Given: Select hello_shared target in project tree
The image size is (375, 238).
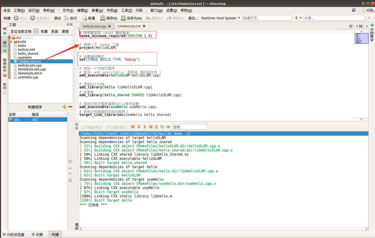Looking at the screenshot, I should 28,54.
